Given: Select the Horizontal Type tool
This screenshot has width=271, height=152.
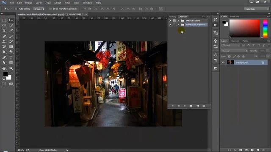Looking at the screenshot, I should tap(11, 57).
